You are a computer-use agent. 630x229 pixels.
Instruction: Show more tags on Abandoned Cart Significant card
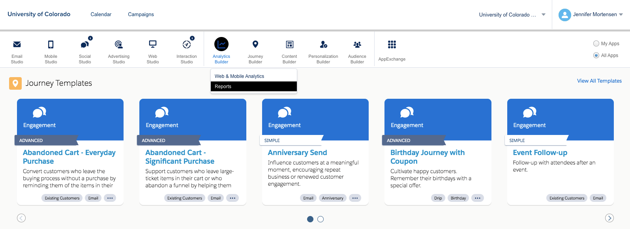232,198
